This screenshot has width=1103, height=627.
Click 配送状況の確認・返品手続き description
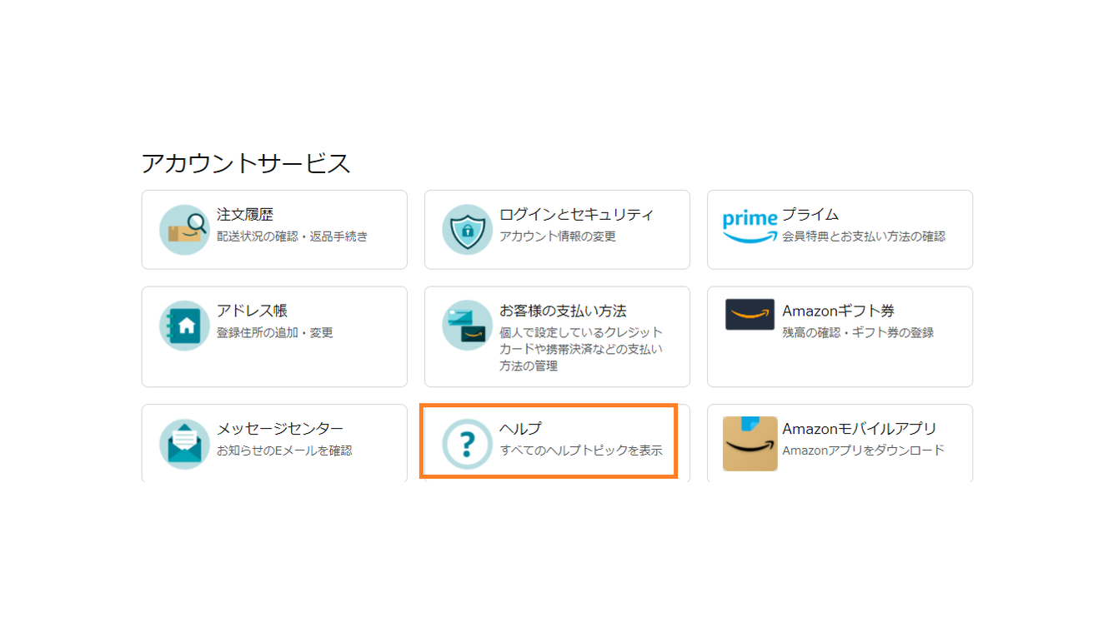pos(292,236)
